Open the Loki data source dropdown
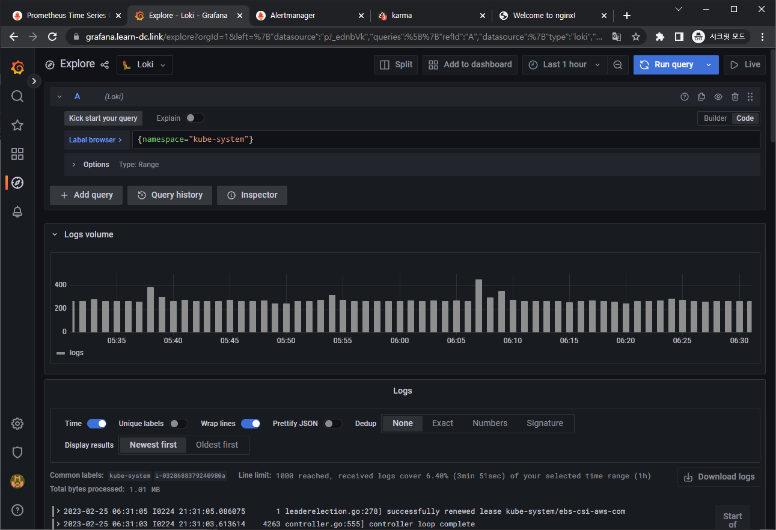776x530 pixels. [145, 65]
